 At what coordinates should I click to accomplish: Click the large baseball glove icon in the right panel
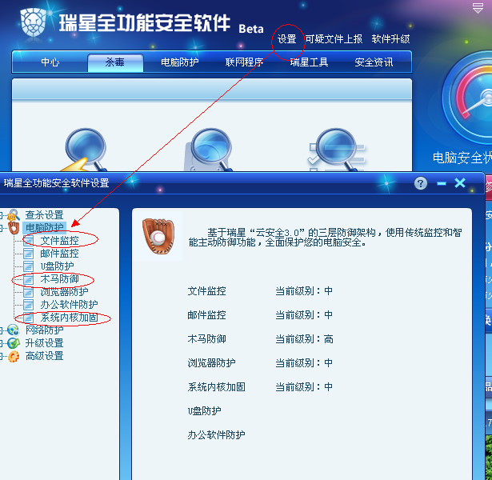point(158,236)
